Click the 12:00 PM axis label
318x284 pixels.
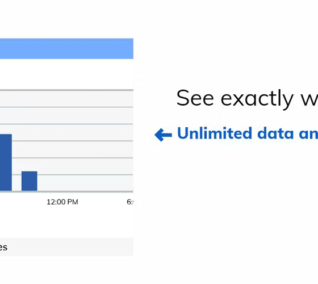tap(62, 202)
